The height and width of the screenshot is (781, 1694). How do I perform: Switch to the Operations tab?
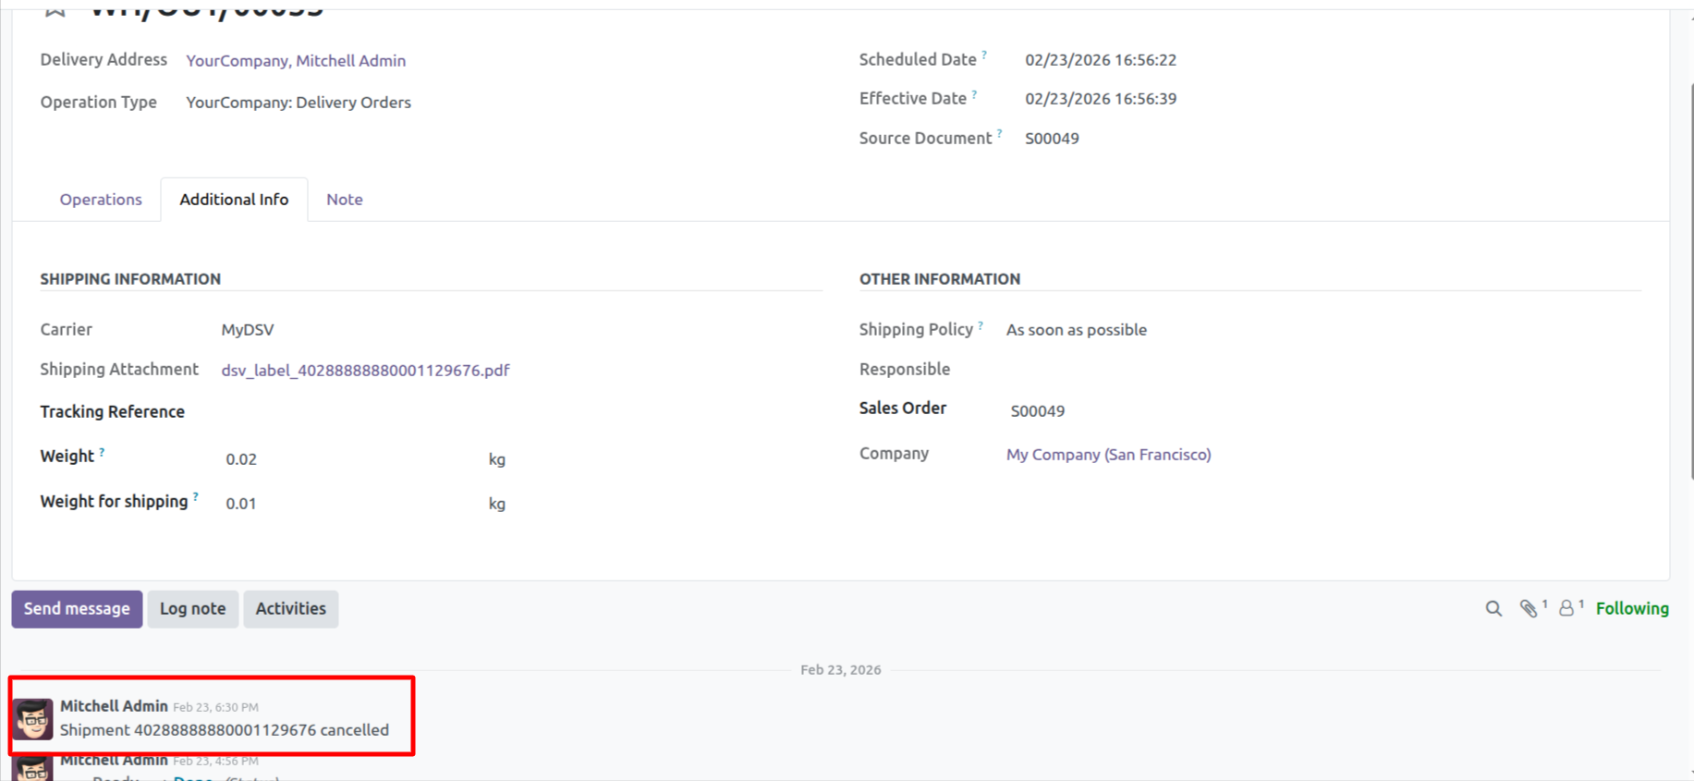point(101,200)
